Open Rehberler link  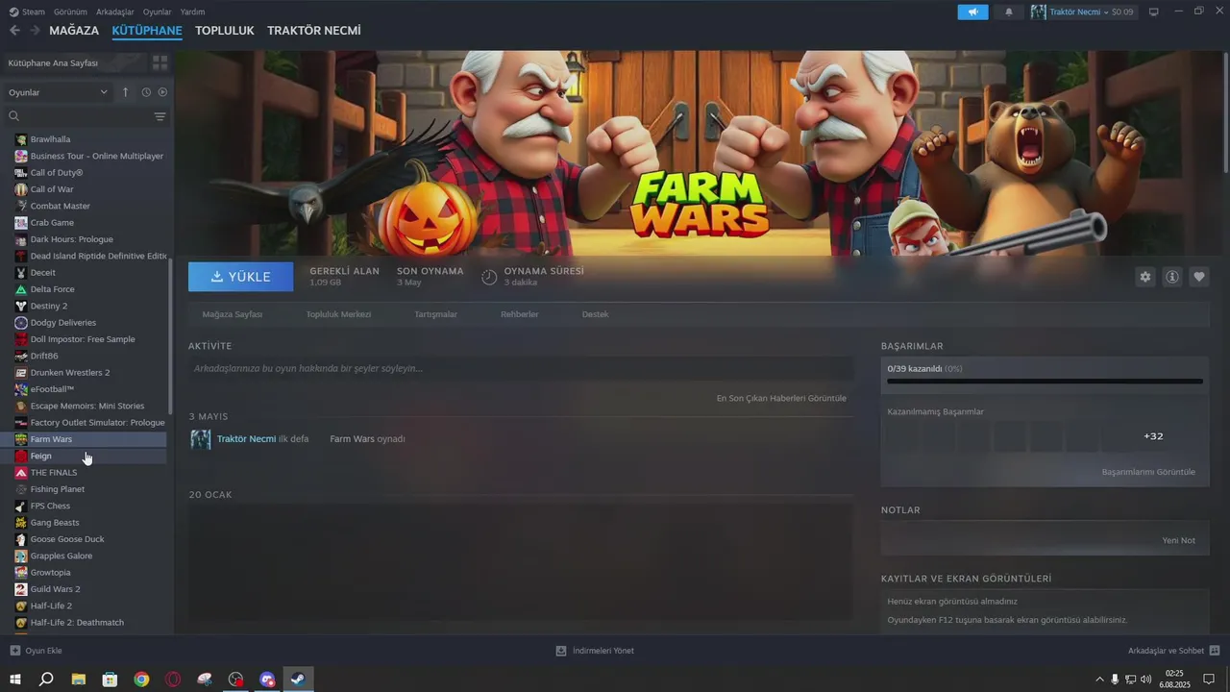click(x=520, y=314)
